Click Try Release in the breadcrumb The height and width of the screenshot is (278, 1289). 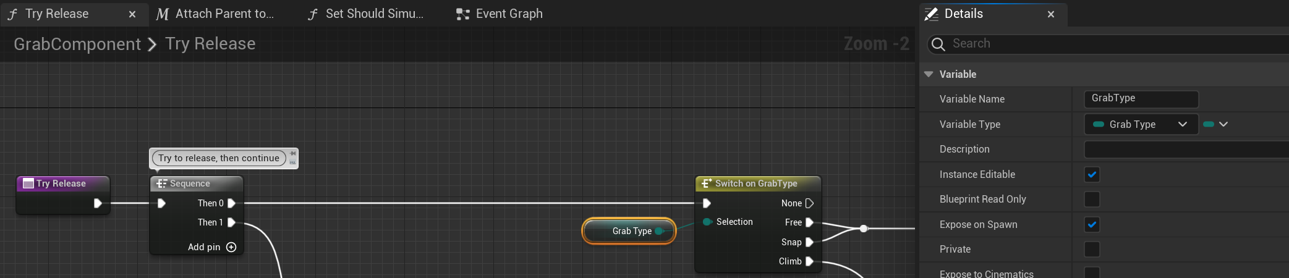tap(210, 44)
